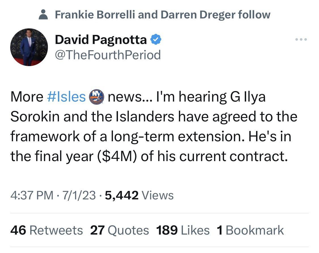Click the David Pagnotta display name
Screen dimensions: 319x253
pos(101,40)
